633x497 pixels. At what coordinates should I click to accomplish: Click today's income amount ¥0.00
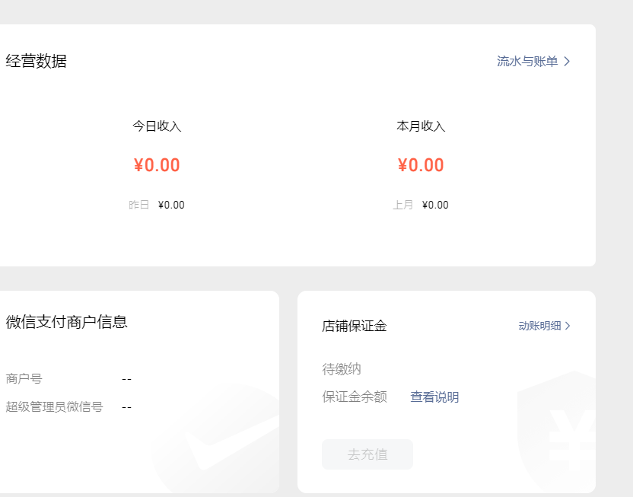tap(157, 165)
